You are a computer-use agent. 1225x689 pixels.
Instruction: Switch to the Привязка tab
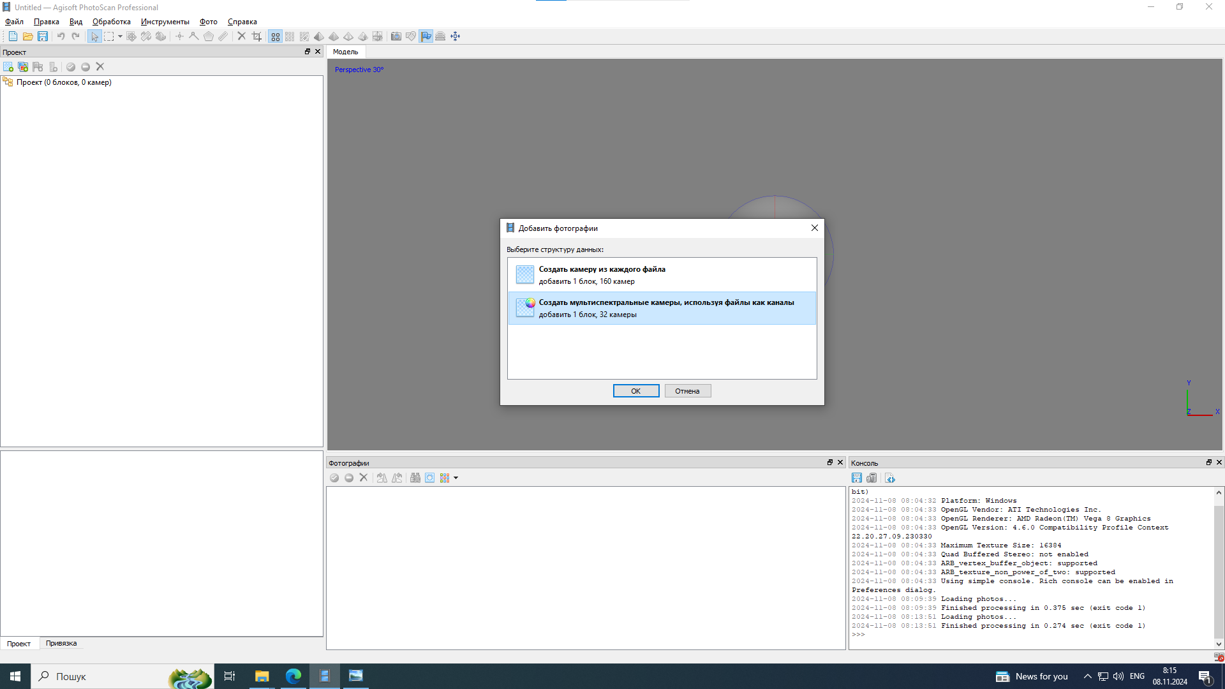pyautogui.click(x=61, y=643)
